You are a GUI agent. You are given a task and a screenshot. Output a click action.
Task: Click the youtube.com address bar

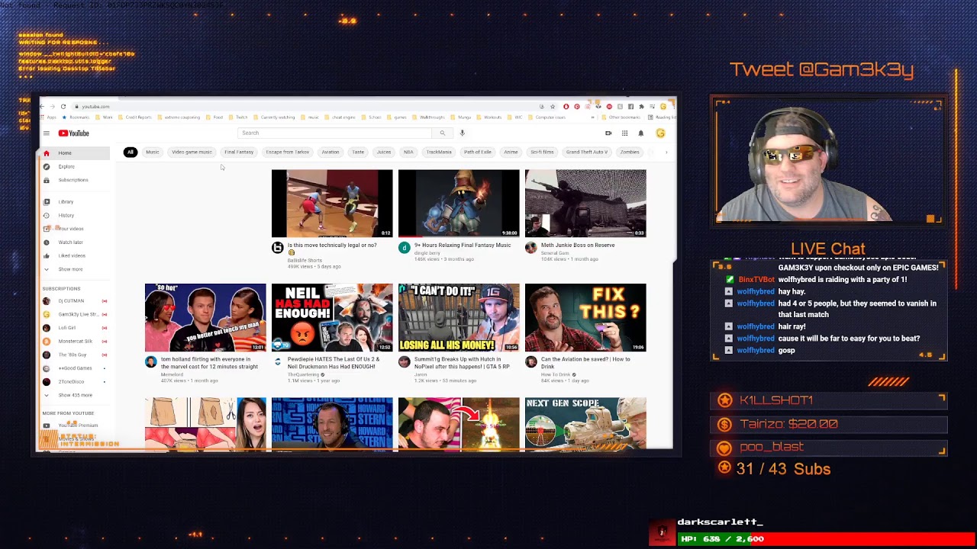305,107
